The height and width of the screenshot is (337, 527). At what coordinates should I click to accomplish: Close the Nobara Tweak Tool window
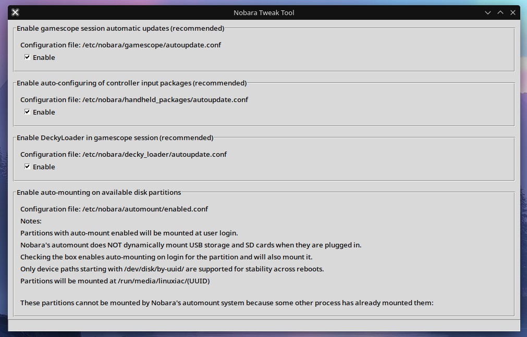click(x=512, y=13)
